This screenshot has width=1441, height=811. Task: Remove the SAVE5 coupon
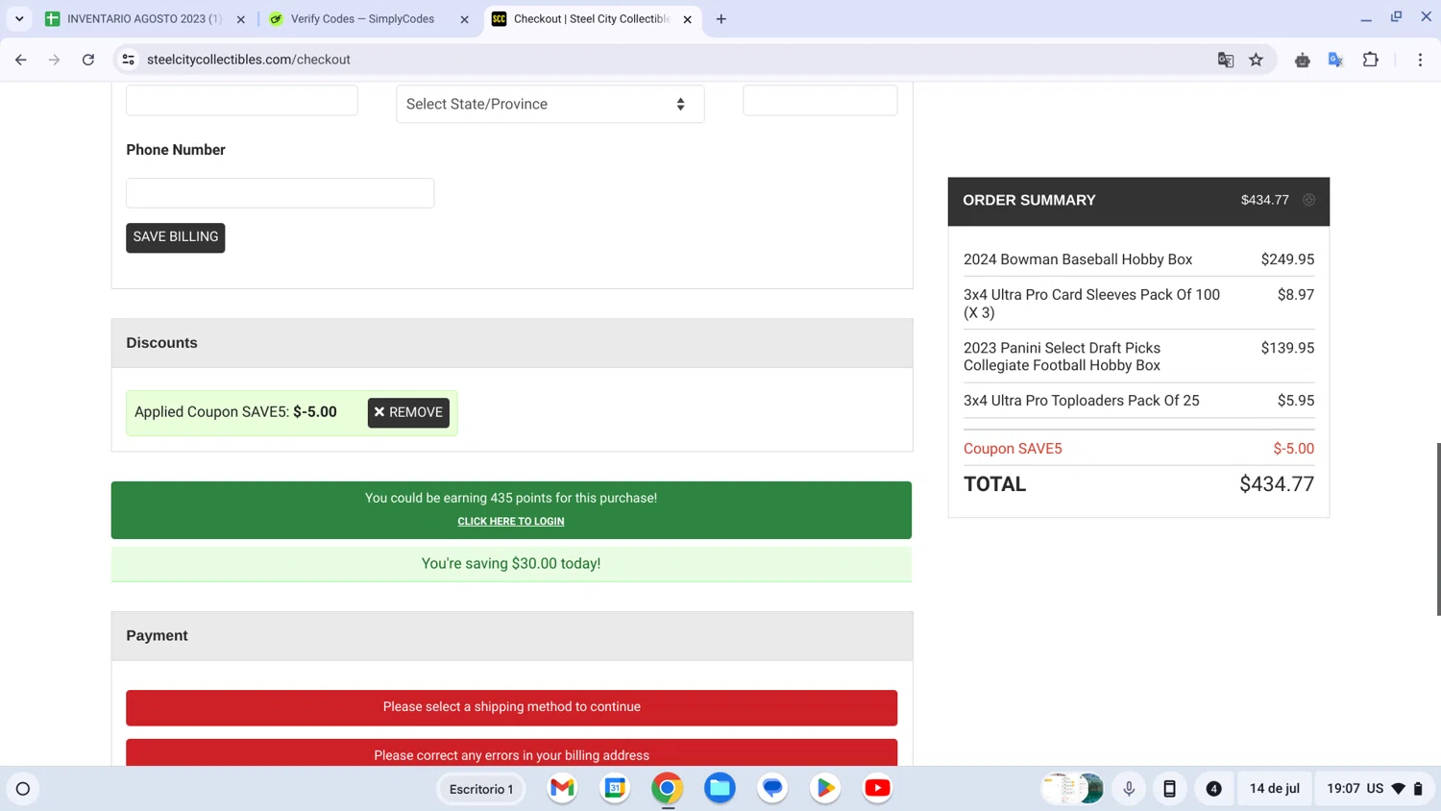408,412
